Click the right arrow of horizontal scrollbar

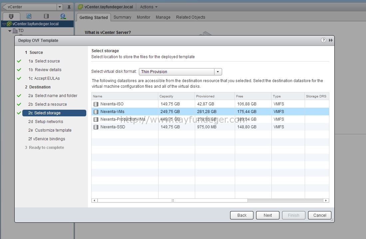[326, 200]
